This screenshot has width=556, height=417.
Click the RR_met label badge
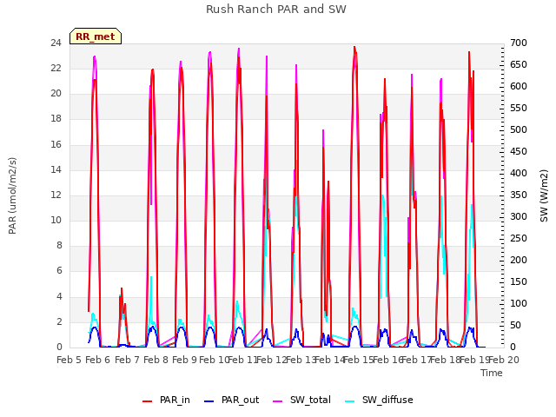[x=96, y=36]
